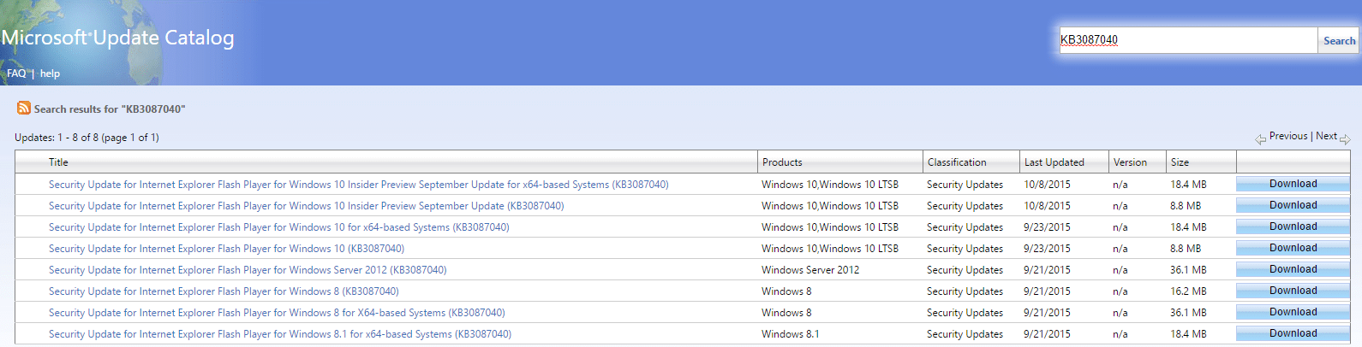Sort by the Last Updated column header
The height and width of the screenshot is (347, 1362).
(x=1054, y=162)
